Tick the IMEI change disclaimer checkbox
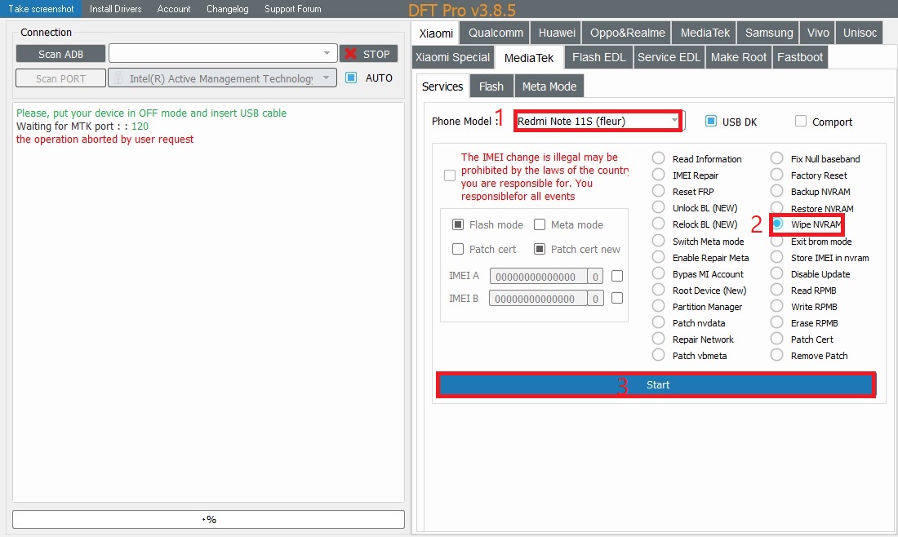Screen dimensions: 898x537 click(x=450, y=175)
